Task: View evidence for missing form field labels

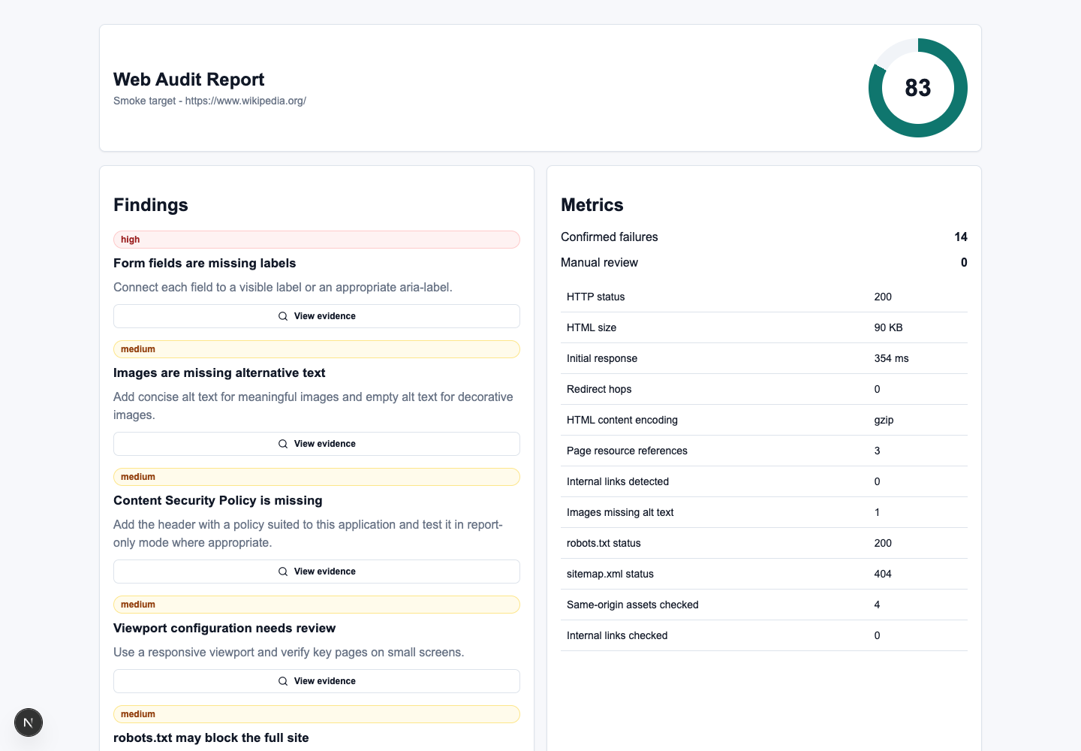Action: click(x=317, y=316)
